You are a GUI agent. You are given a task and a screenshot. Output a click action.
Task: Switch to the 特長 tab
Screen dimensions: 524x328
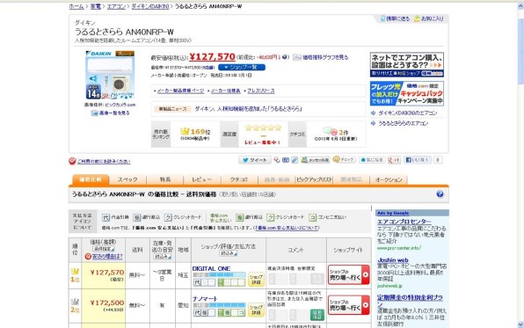pyautogui.click(x=165, y=180)
